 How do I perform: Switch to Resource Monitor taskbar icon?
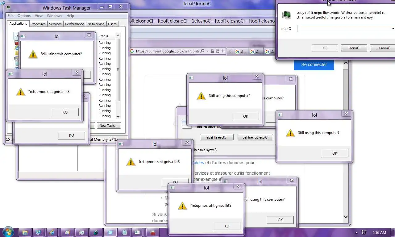point(81,232)
